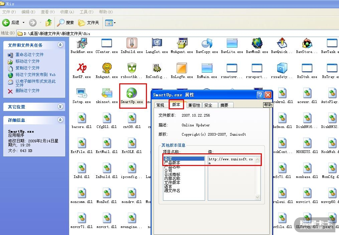Select the CCenter.exe file icon
Screen dimensions: 339x235
tap(107, 43)
